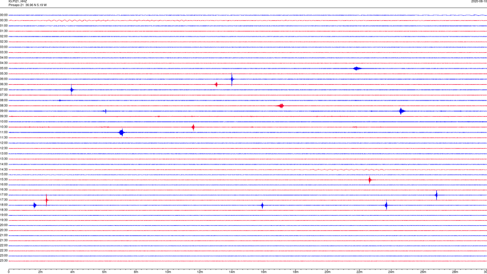Select the 00:30 time row label
The height and width of the screenshot is (274, 487).
tap(4, 20)
